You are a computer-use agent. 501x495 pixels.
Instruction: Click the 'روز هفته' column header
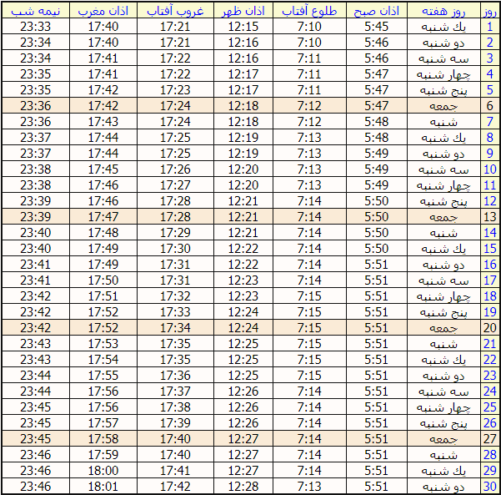point(443,12)
